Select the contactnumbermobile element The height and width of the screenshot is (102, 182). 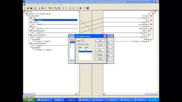coord(40,43)
